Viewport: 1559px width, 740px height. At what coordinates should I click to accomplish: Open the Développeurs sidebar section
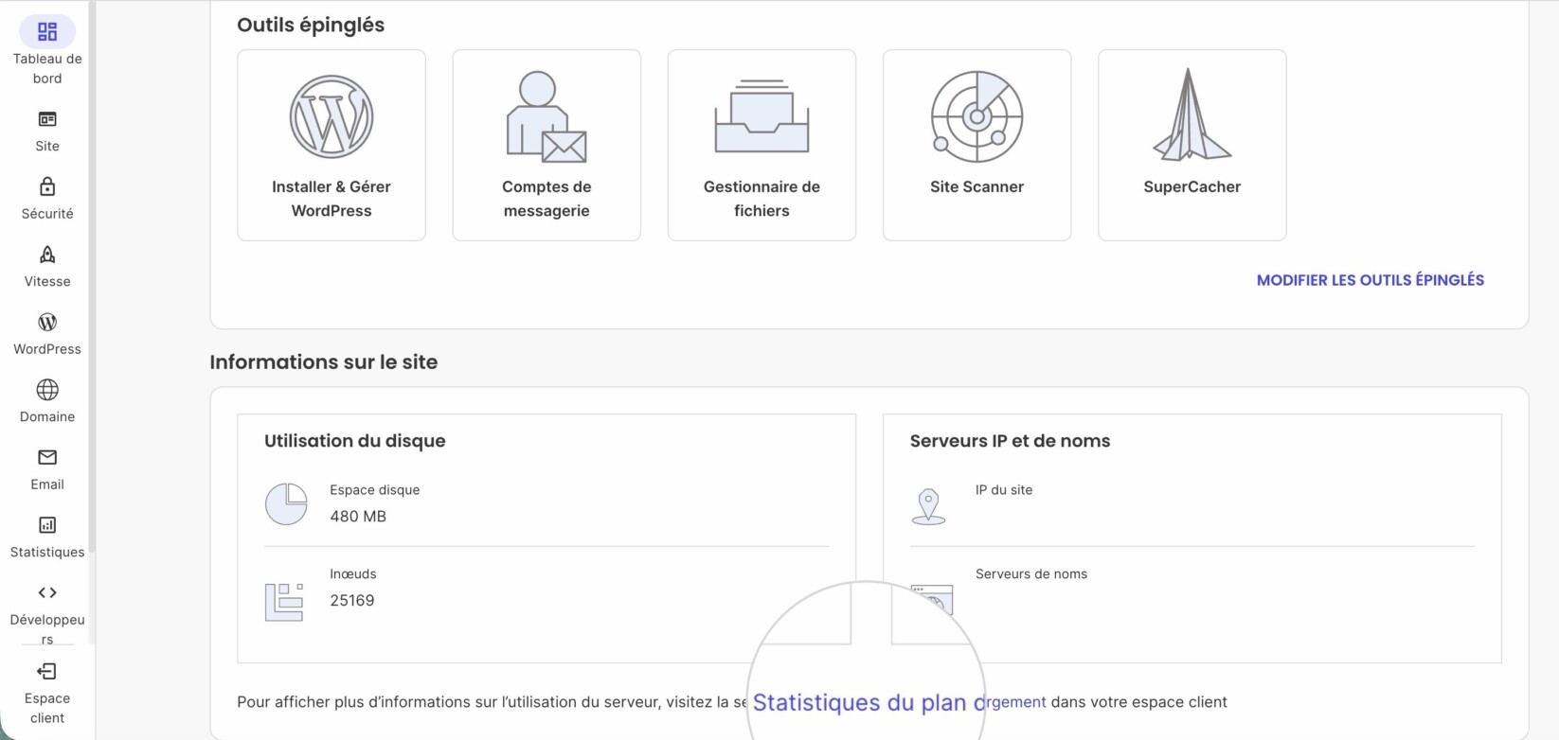pyautogui.click(x=47, y=613)
